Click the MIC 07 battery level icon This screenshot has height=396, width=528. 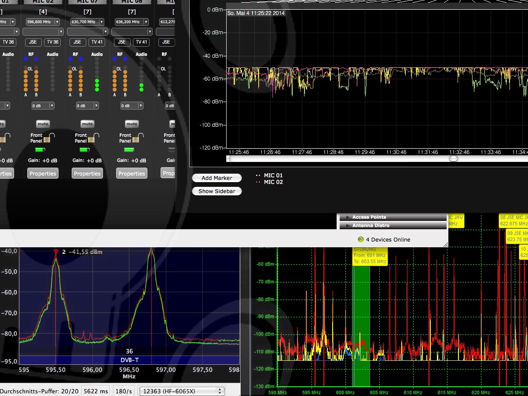[84, 150]
